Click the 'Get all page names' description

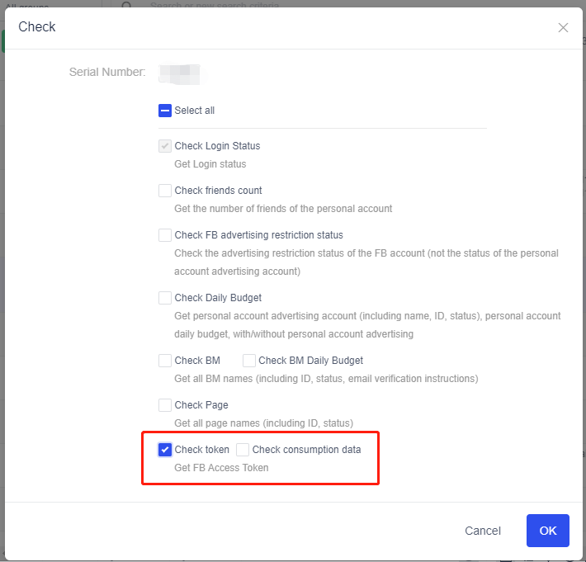[x=263, y=423]
